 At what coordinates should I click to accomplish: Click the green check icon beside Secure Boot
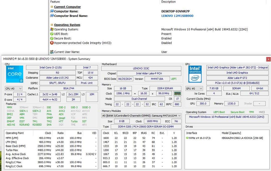pyautogui.click(x=52, y=38)
